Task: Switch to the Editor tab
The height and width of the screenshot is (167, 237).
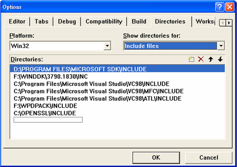Action: tap(17, 22)
